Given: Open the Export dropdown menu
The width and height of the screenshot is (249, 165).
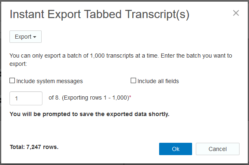Looking at the screenshot, I should point(25,37).
